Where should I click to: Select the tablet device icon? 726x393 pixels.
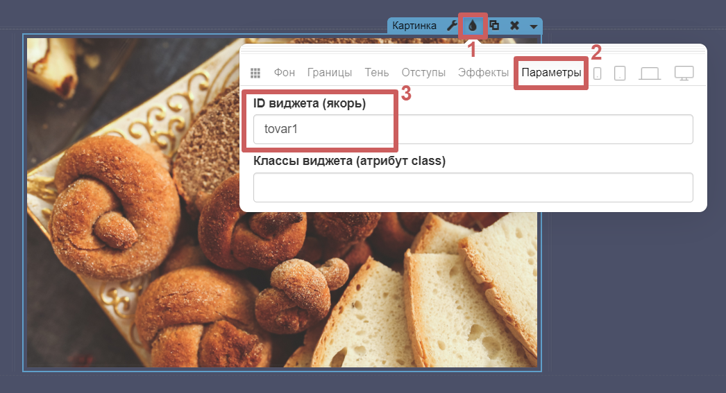(620, 73)
